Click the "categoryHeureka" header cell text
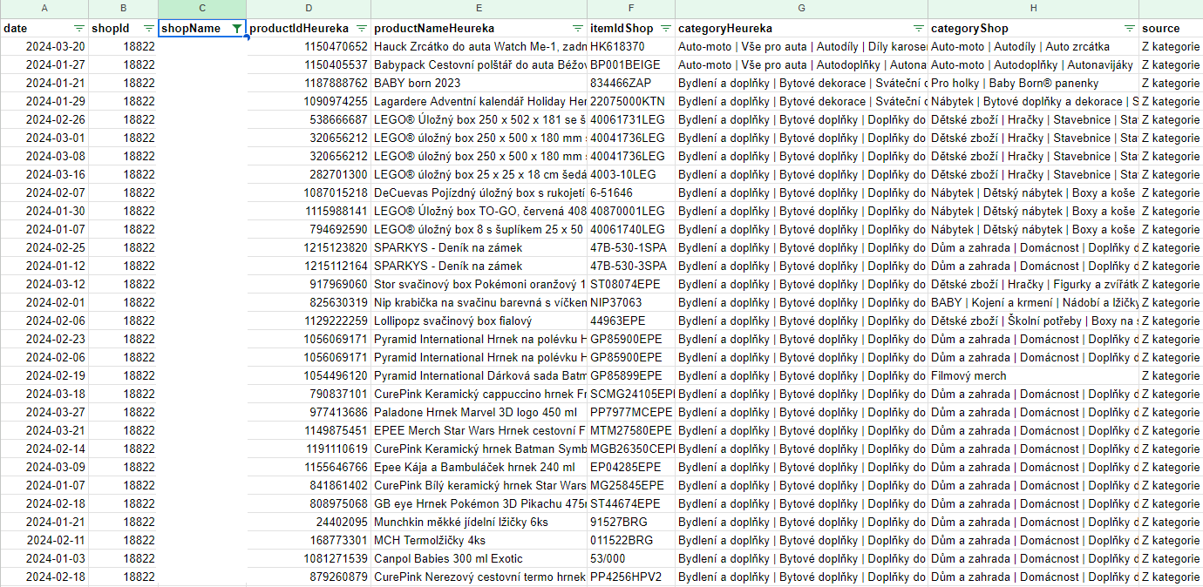This screenshot has width=1203, height=587. 724,29
